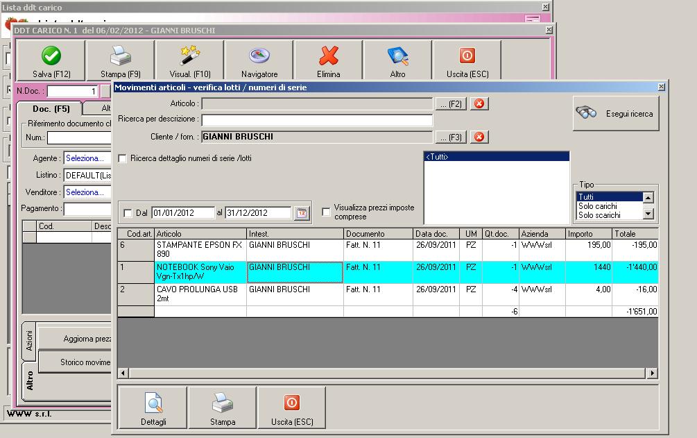Select Solo carichi in Tipo list
The width and height of the screenshot is (697, 438).
[x=610, y=206]
